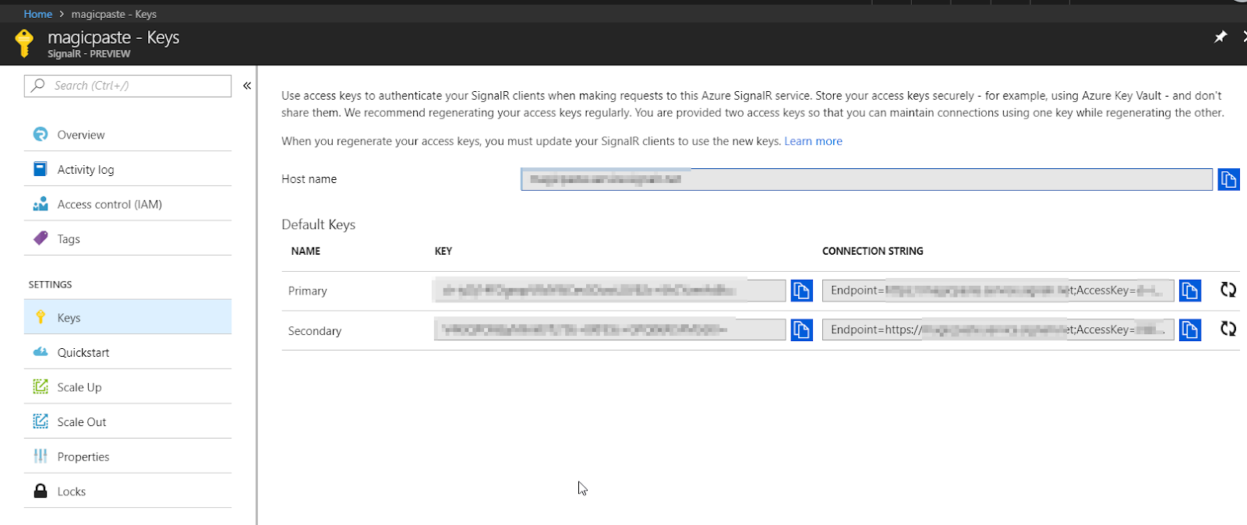Screen dimensions: 1247x525
Task: Click the KEY column header
Action: tap(443, 251)
